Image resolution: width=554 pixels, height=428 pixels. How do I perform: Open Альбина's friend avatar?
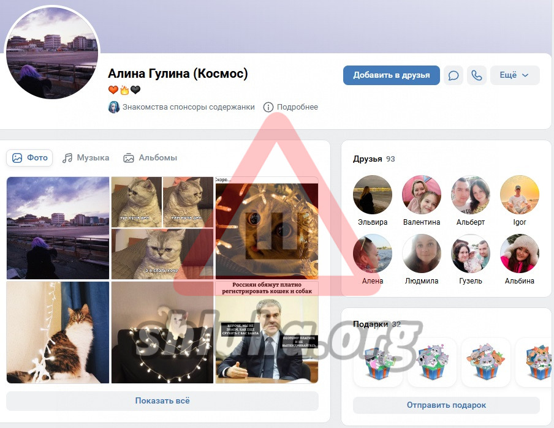click(x=519, y=253)
